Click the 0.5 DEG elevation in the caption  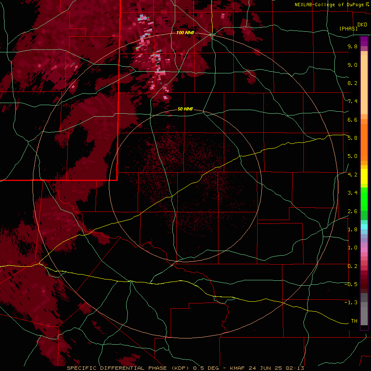206,368
